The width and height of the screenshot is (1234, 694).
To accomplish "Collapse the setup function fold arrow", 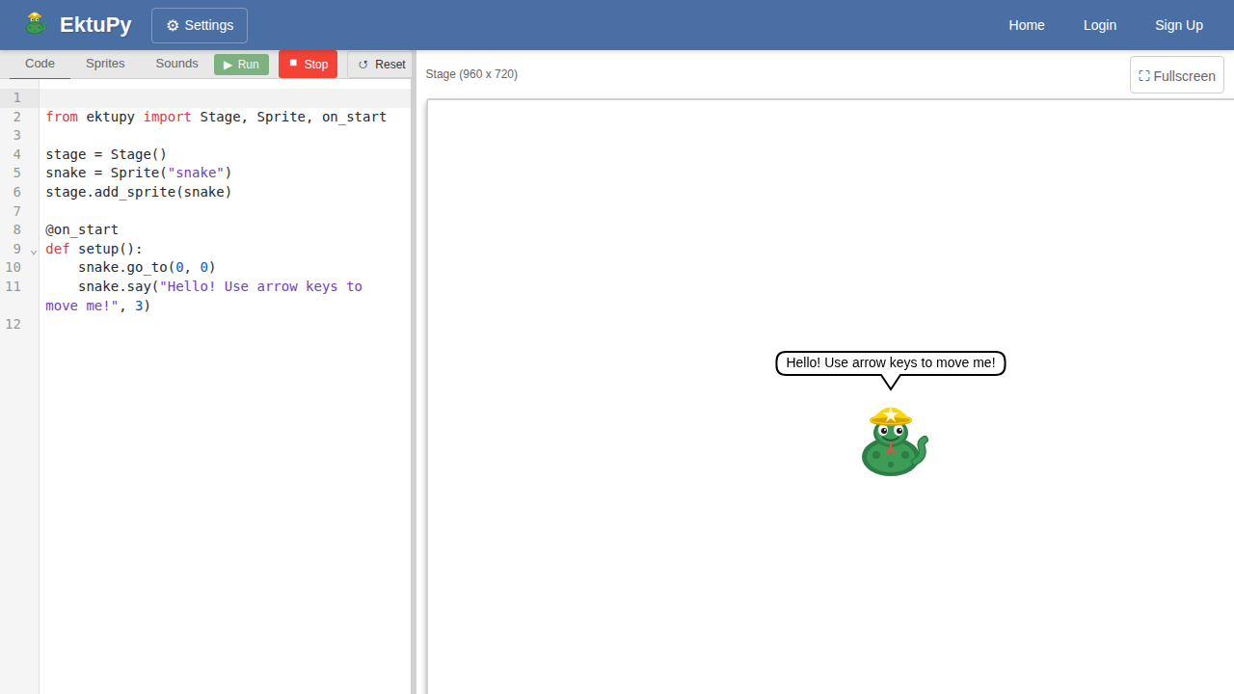I will pos(34,252).
